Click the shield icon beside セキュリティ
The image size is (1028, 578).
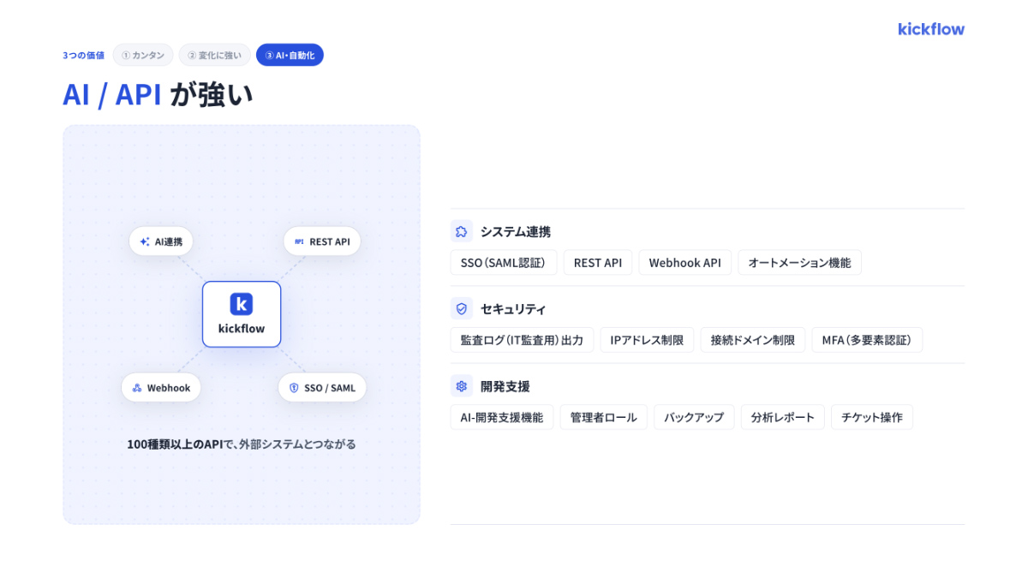click(462, 308)
